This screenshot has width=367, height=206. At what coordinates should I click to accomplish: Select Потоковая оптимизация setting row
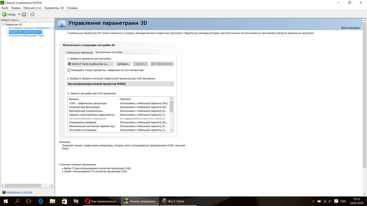pos(118,130)
